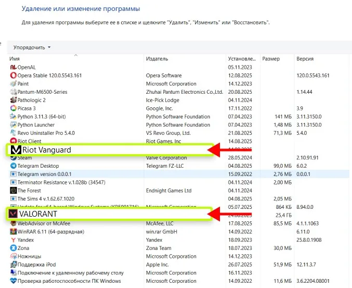Screen dimensions: 352x288
Task: Select the WebAdvisor от McAfee icon
Action: coord(13,223)
